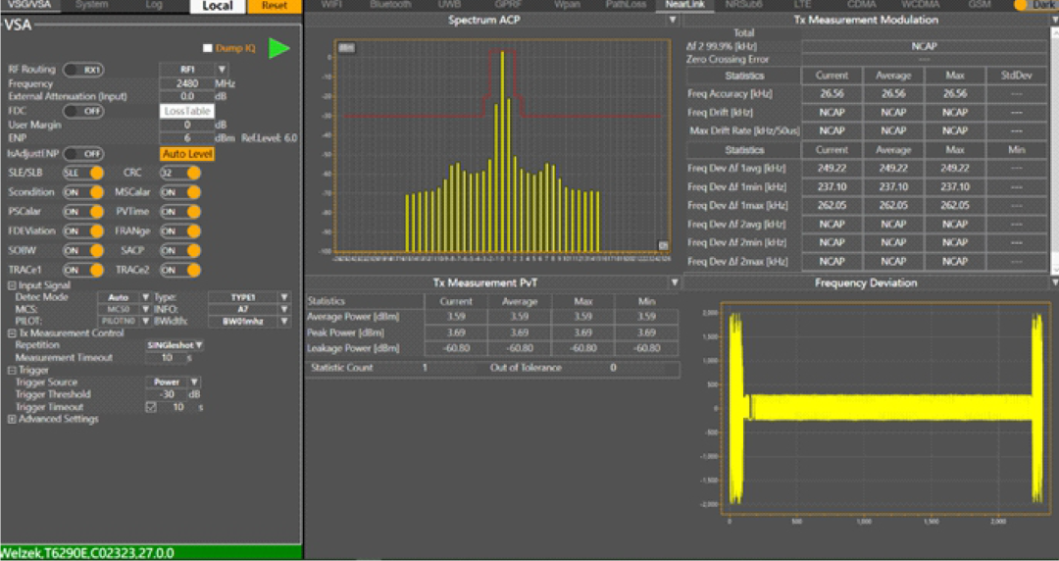Select the UWB technology tab

click(449, 5)
